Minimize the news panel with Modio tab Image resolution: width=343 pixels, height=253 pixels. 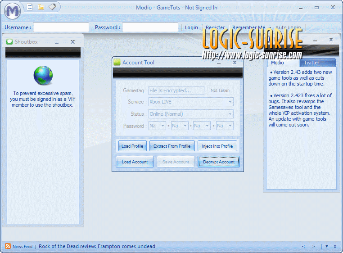(315, 40)
